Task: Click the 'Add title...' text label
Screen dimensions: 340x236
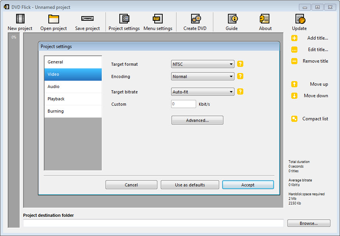Action: coord(317,38)
